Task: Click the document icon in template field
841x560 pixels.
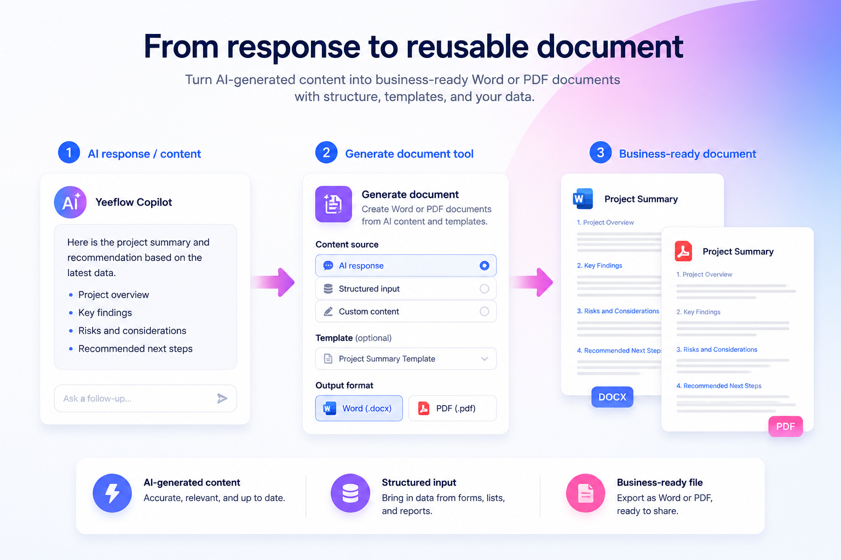Action: [328, 359]
